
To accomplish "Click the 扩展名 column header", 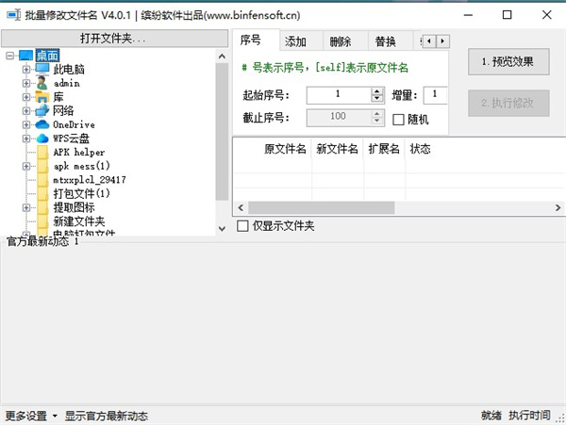I will pyautogui.click(x=384, y=149).
